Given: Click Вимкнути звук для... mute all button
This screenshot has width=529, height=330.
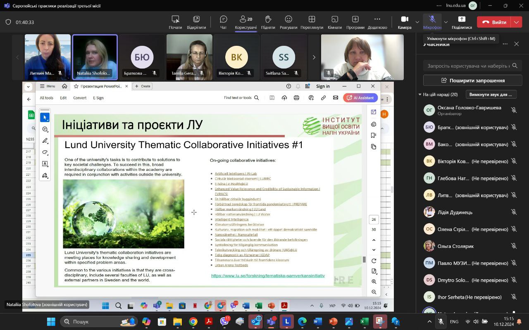Looking at the screenshot, I should 491,94.
